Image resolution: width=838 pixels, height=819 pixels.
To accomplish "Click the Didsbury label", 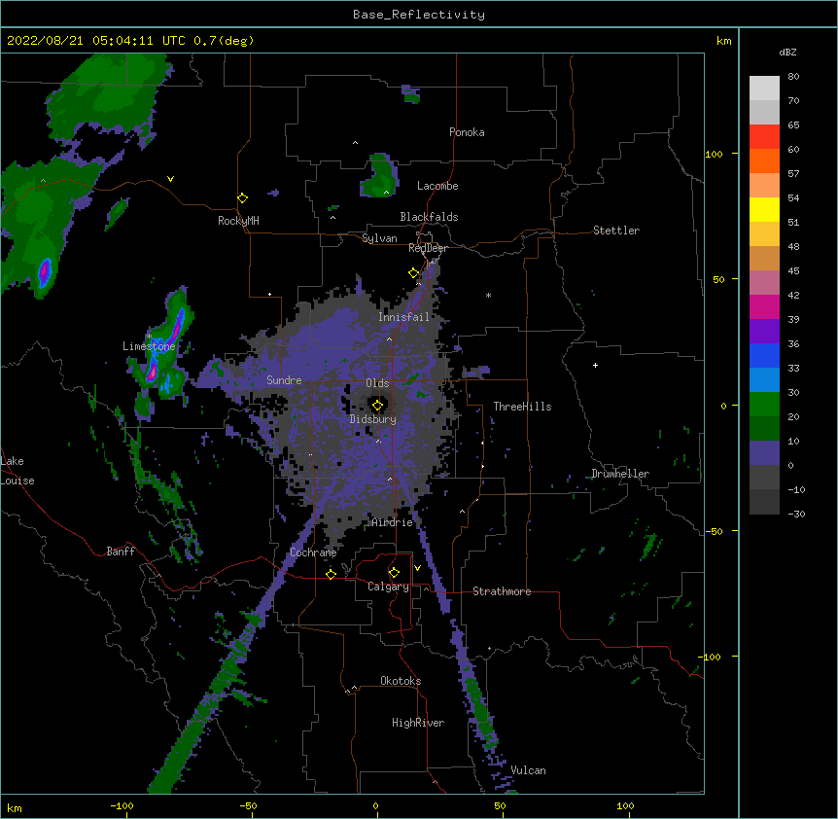I will (x=373, y=419).
